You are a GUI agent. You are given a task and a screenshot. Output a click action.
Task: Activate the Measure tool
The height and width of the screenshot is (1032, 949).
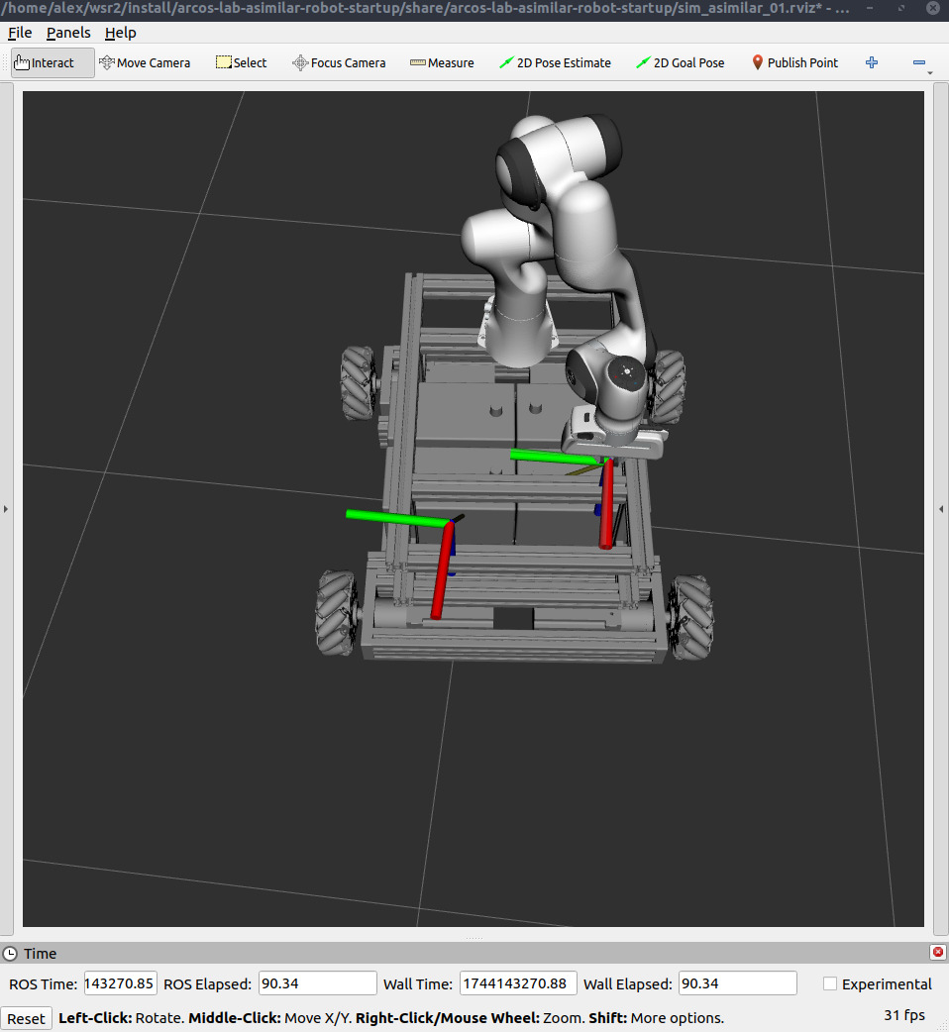(442, 62)
